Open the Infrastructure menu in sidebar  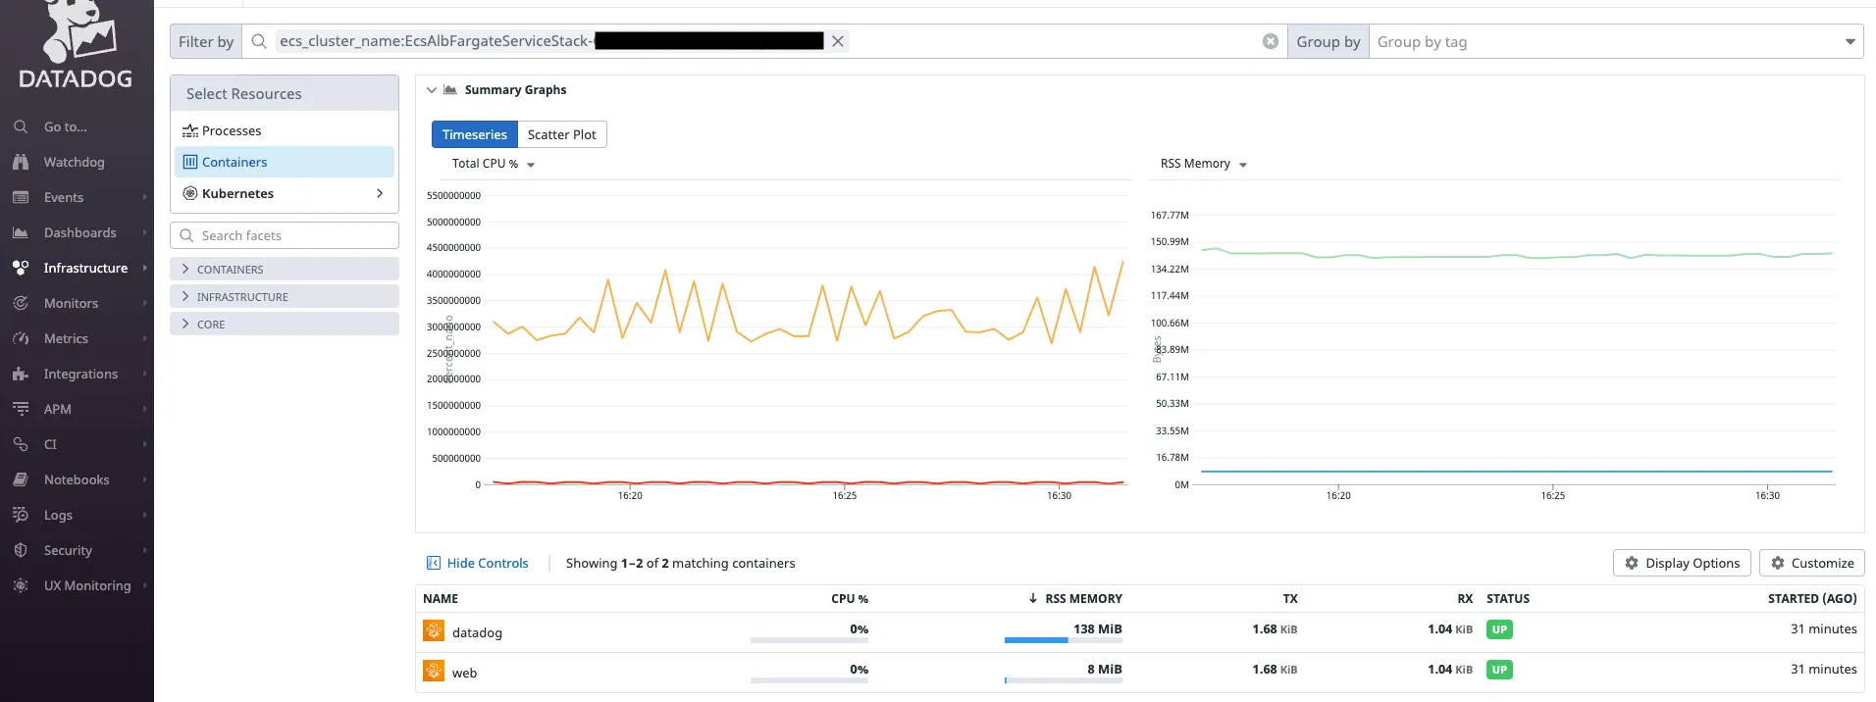[x=85, y=268]
